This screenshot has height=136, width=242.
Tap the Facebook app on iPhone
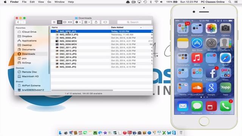click(211, 73)
